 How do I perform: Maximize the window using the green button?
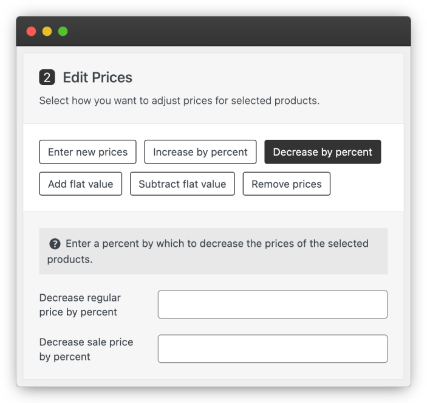(63, 32)
